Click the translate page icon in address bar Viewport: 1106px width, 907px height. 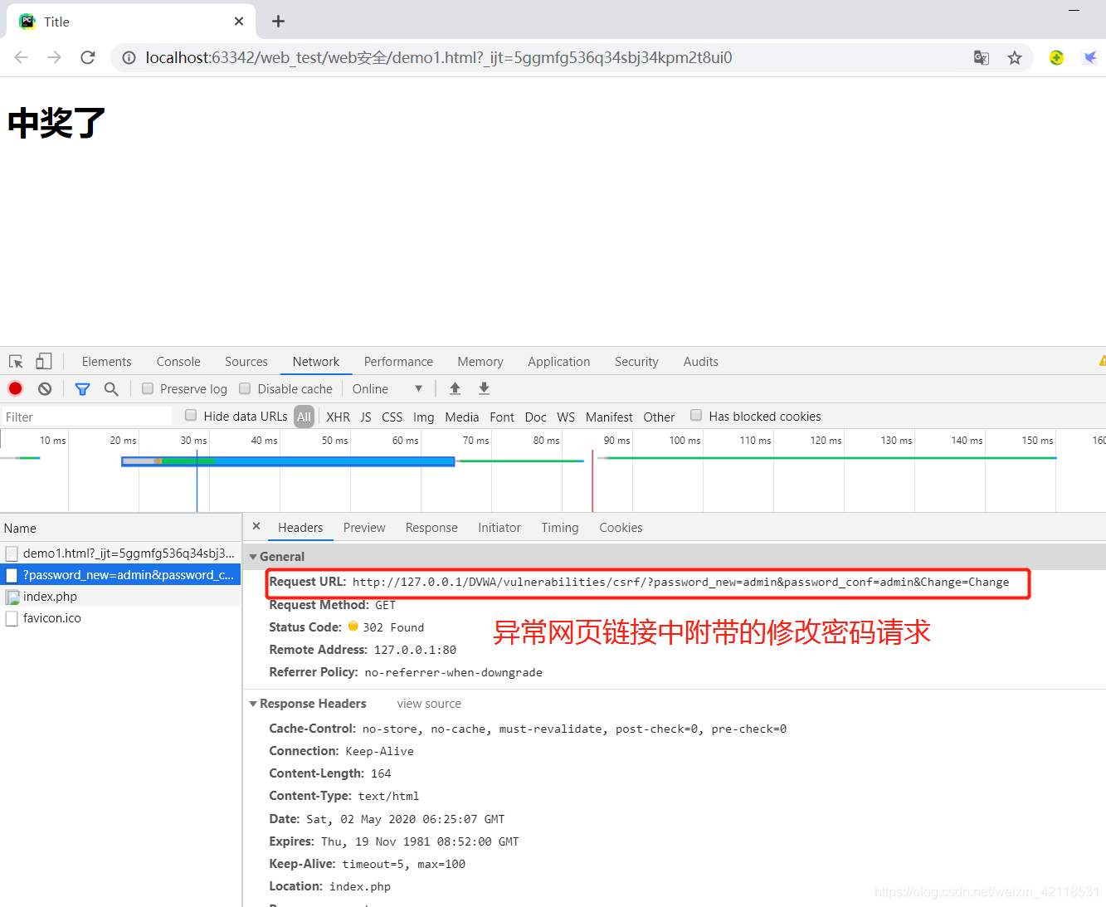[981, 57]
